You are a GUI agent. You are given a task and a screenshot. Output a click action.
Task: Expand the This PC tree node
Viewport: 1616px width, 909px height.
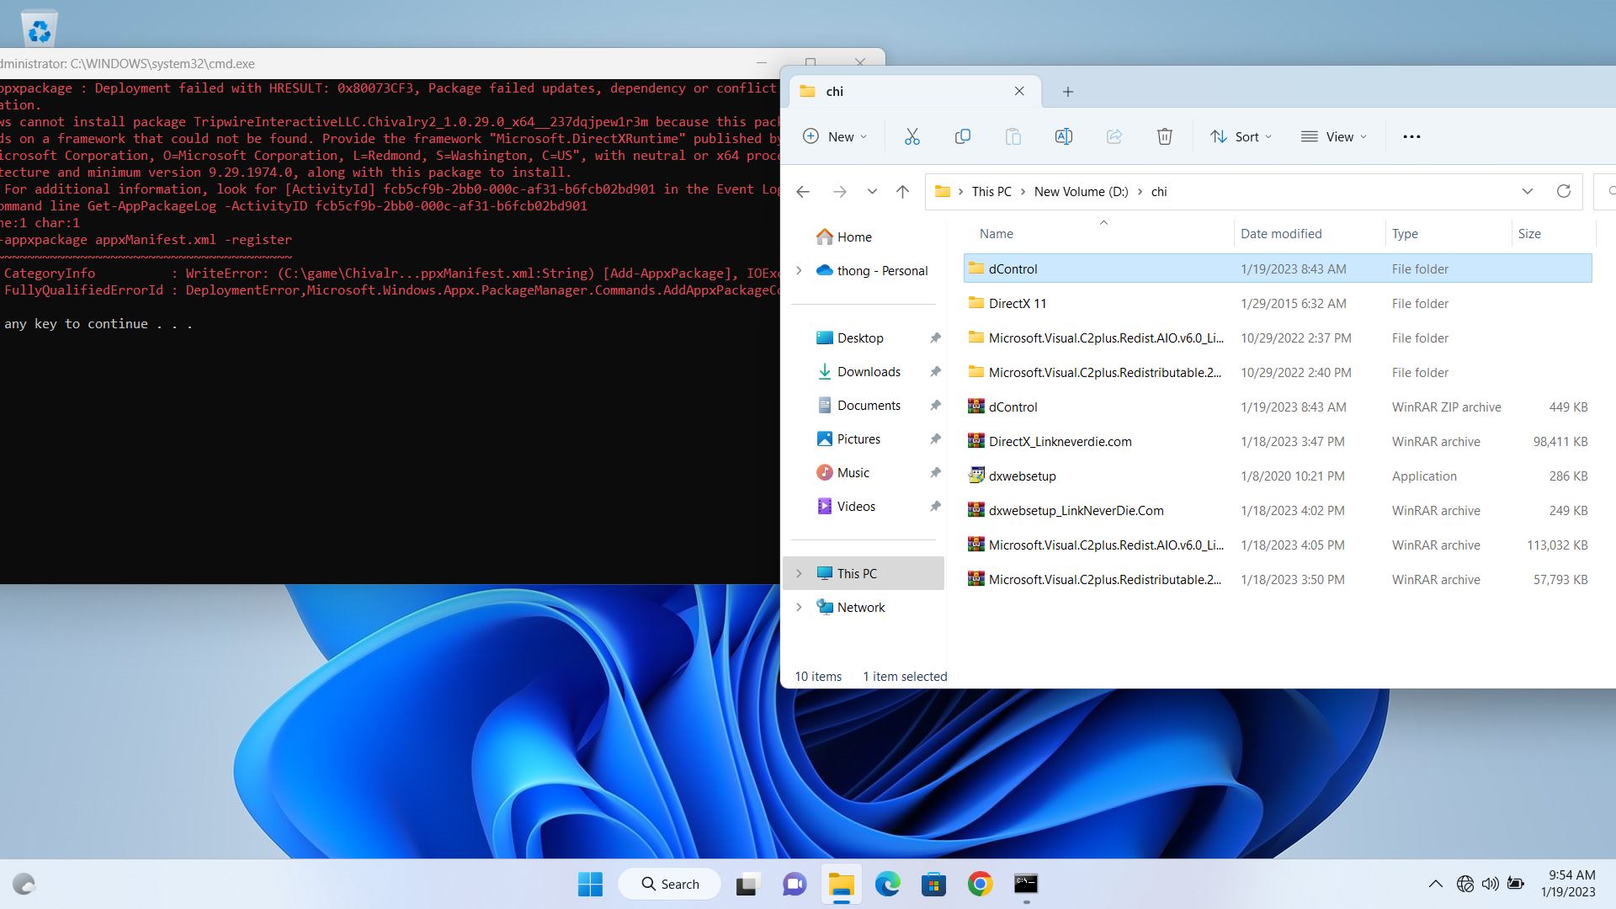[799, 573]
